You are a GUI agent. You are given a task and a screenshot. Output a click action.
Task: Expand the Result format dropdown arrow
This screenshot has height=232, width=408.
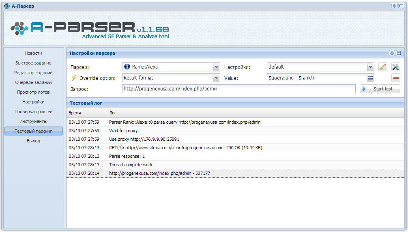click(216, 78)
